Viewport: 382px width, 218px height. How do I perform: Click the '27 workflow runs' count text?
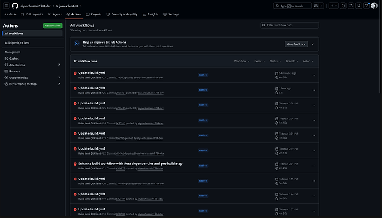(x=85, y=61)
